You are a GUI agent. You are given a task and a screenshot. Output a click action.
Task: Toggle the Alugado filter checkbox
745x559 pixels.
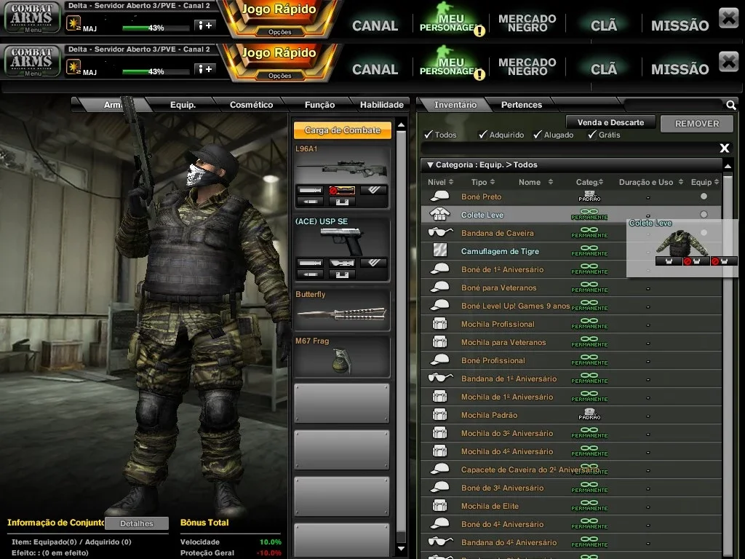tap(538, 135)
